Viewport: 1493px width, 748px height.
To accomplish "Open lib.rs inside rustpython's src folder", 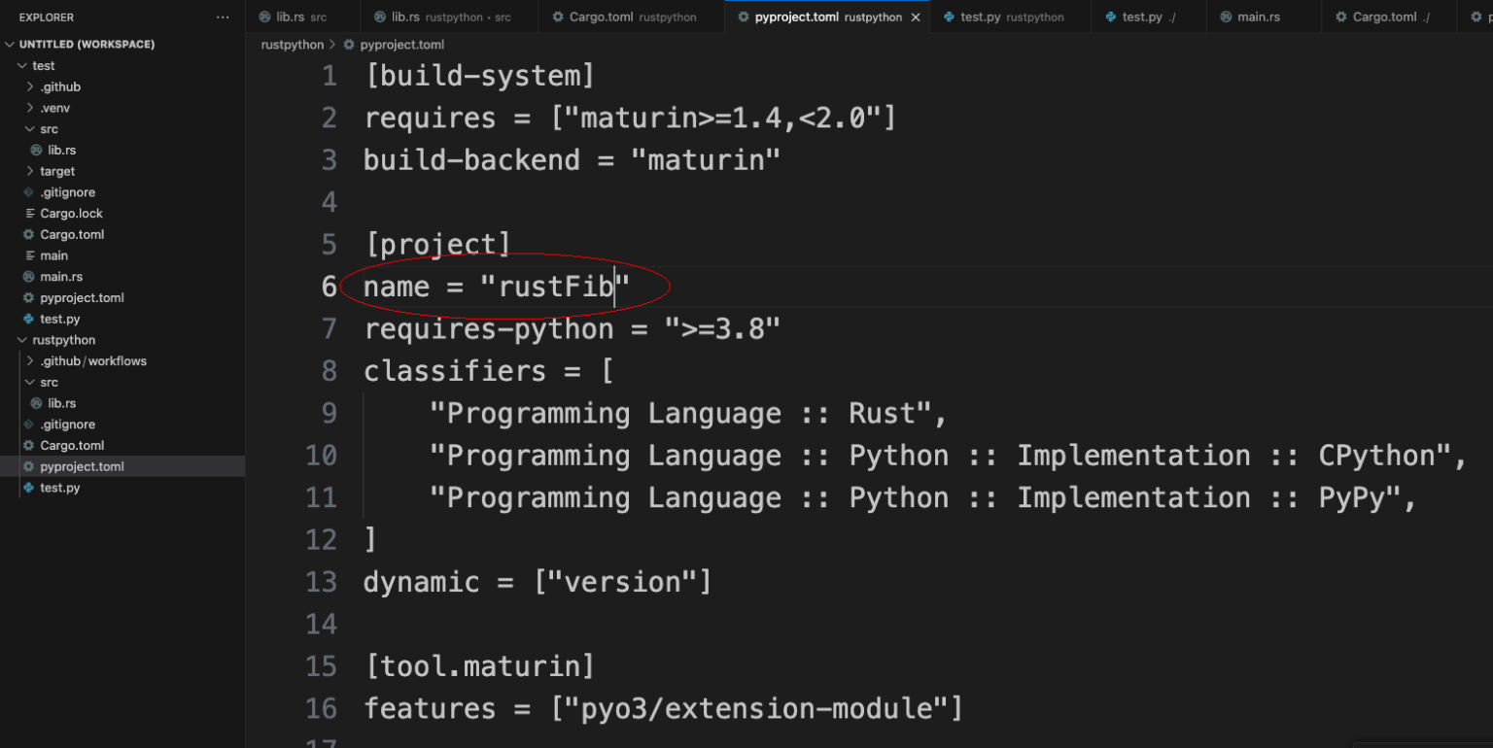I will (62, 403).
